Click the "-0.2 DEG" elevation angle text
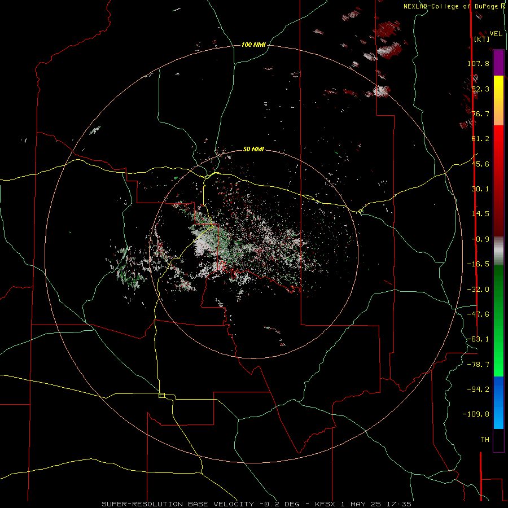 (279, 504)
